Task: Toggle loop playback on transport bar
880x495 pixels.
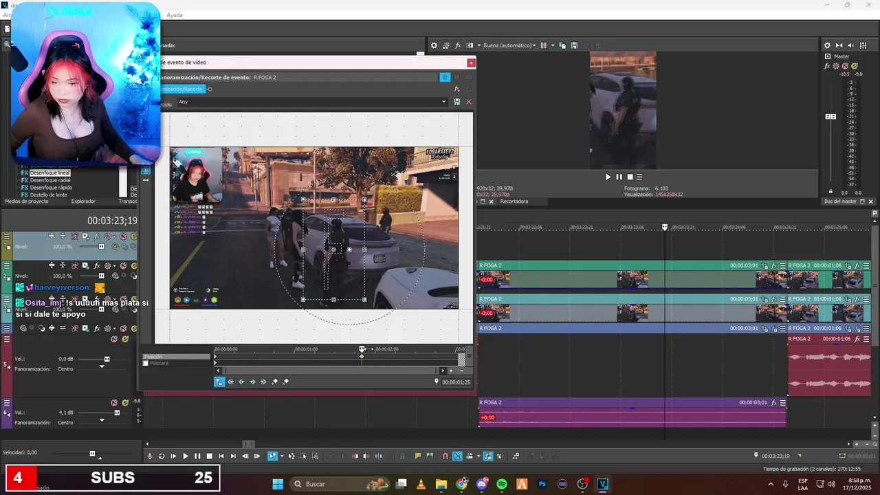Action: tap(162, 456)
